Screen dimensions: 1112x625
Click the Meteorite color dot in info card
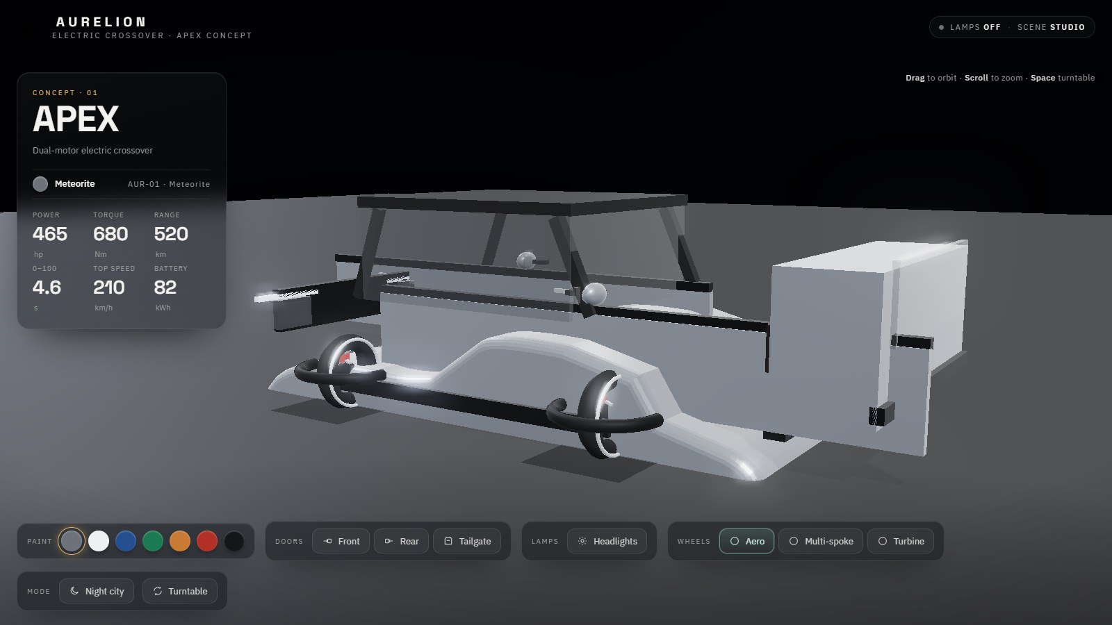click(40, 184)
